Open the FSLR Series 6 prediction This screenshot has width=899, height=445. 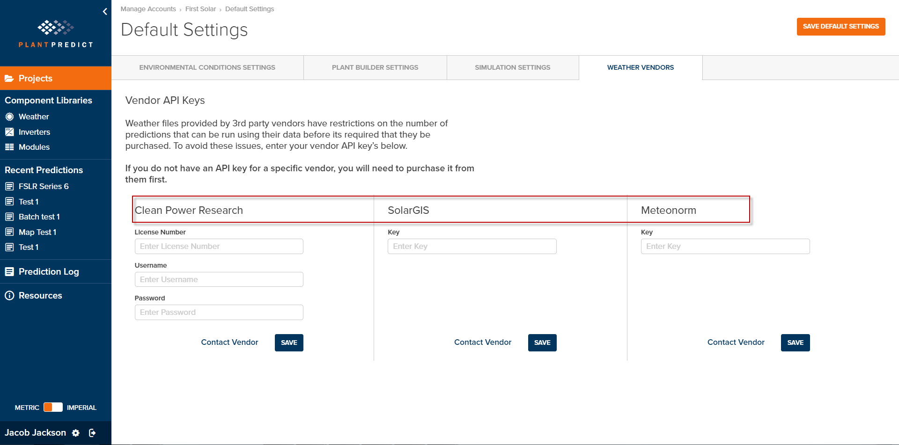pos(44,186)
